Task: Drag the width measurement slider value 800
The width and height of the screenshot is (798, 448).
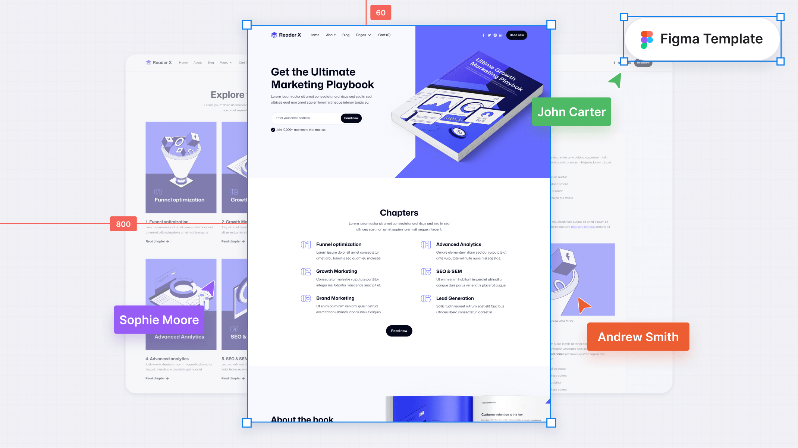Action: [x=123, y=224]
